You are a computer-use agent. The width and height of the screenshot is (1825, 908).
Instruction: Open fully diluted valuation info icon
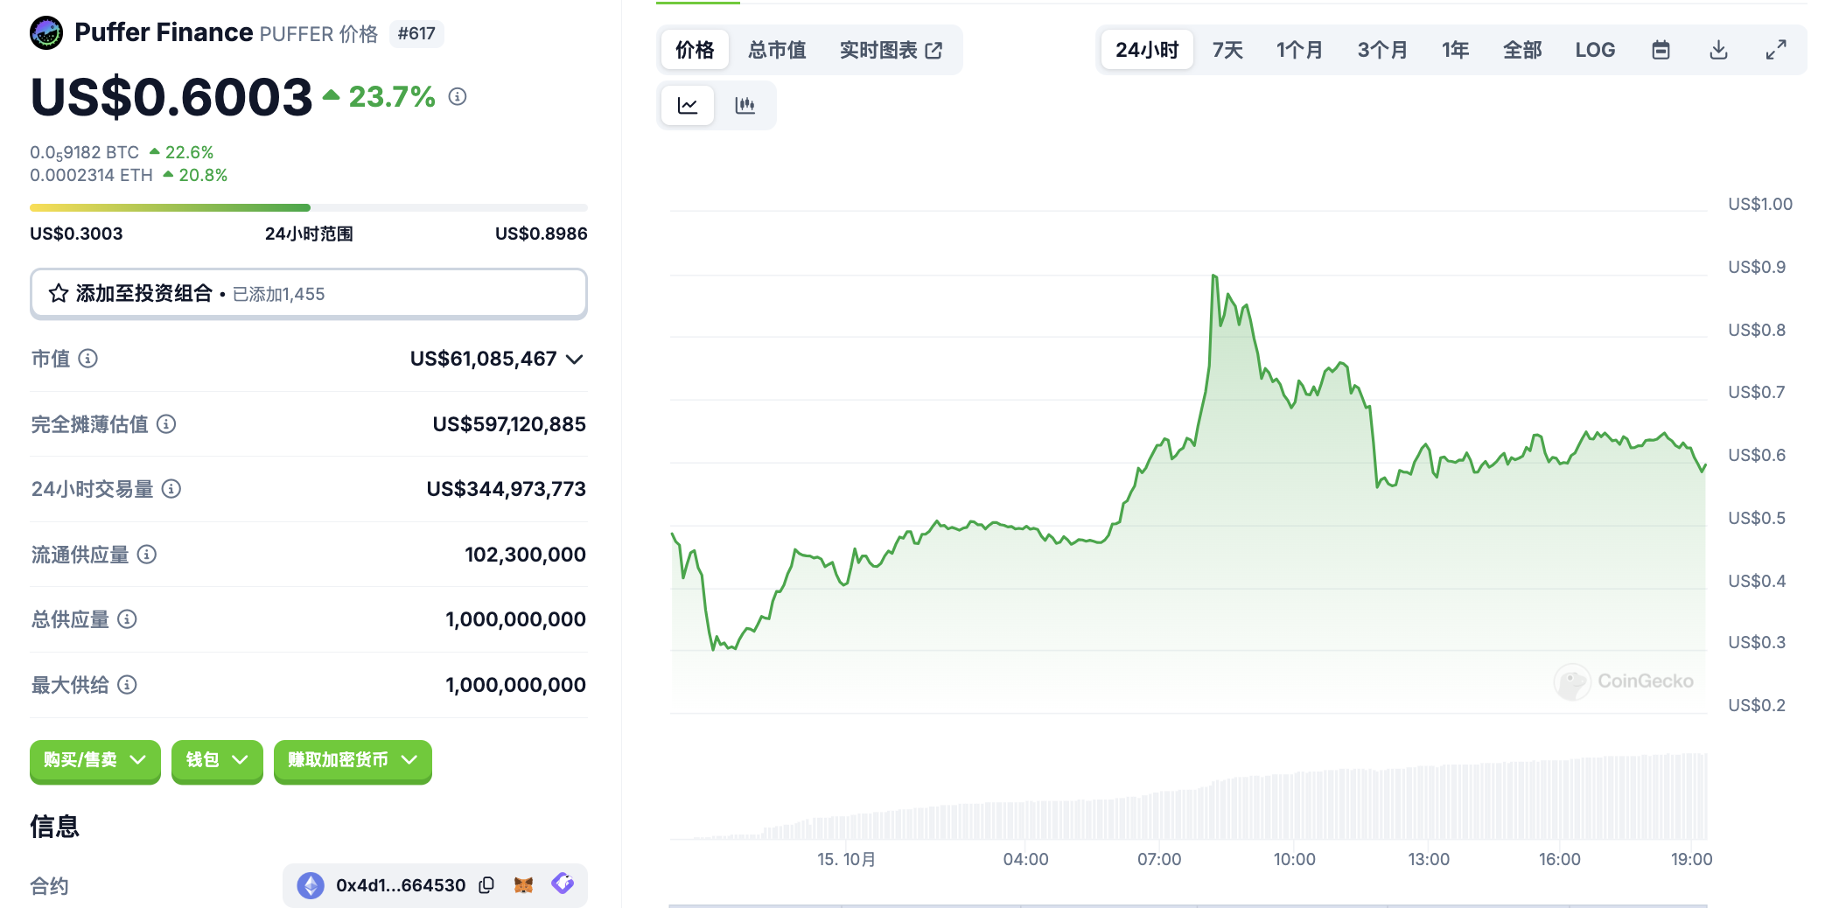tap(166, 424)
